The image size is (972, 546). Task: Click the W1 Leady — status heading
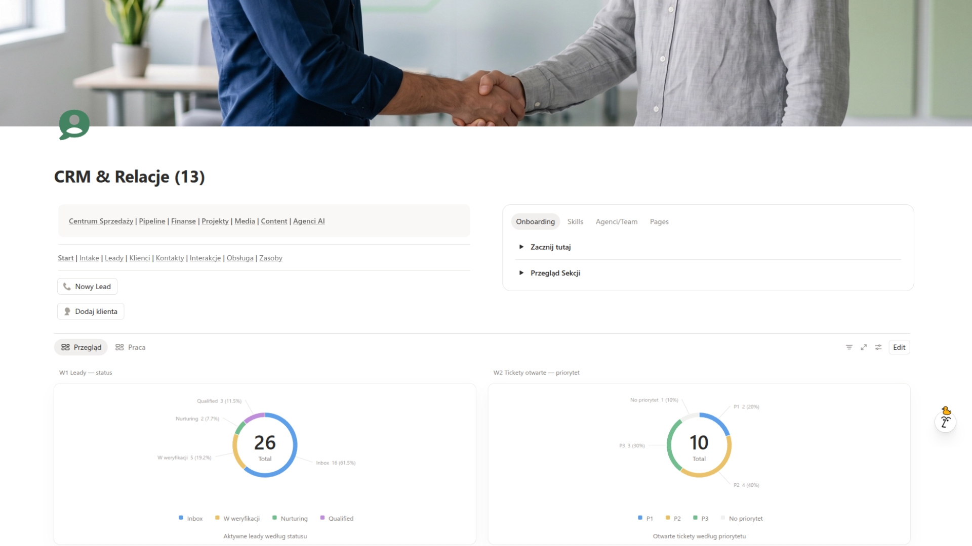tap(86, 373)
